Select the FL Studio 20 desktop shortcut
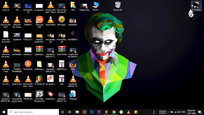 pyautogui.click(x=40, y=79)
